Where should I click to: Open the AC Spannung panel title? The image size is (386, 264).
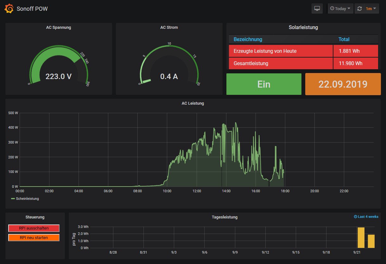tap(59, 28)
